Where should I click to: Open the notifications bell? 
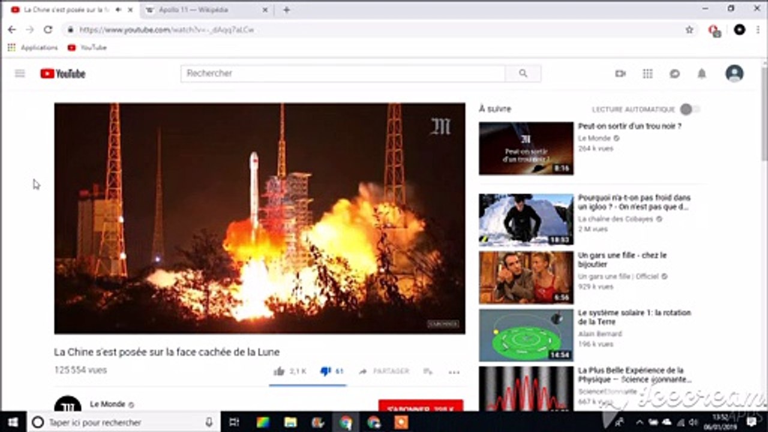[x=701, y=73]
